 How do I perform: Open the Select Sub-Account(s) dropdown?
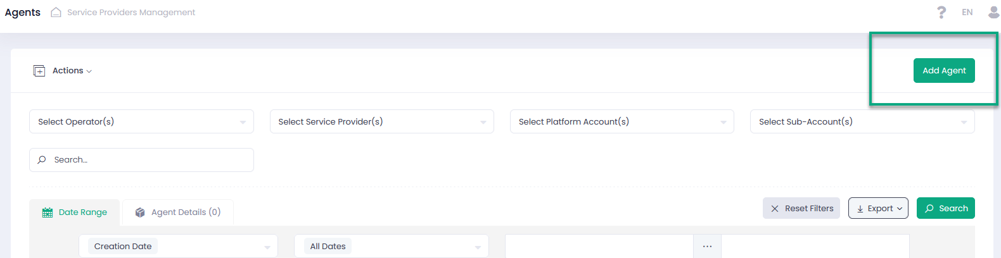pos(862,122)
